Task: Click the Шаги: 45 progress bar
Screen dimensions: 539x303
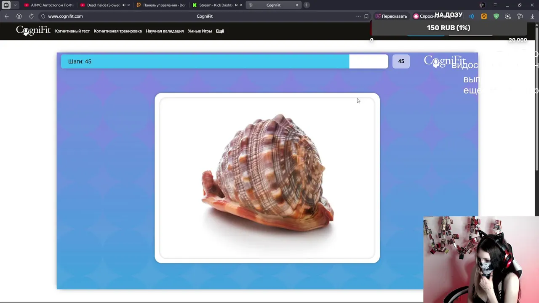Action: coord(224,61)
